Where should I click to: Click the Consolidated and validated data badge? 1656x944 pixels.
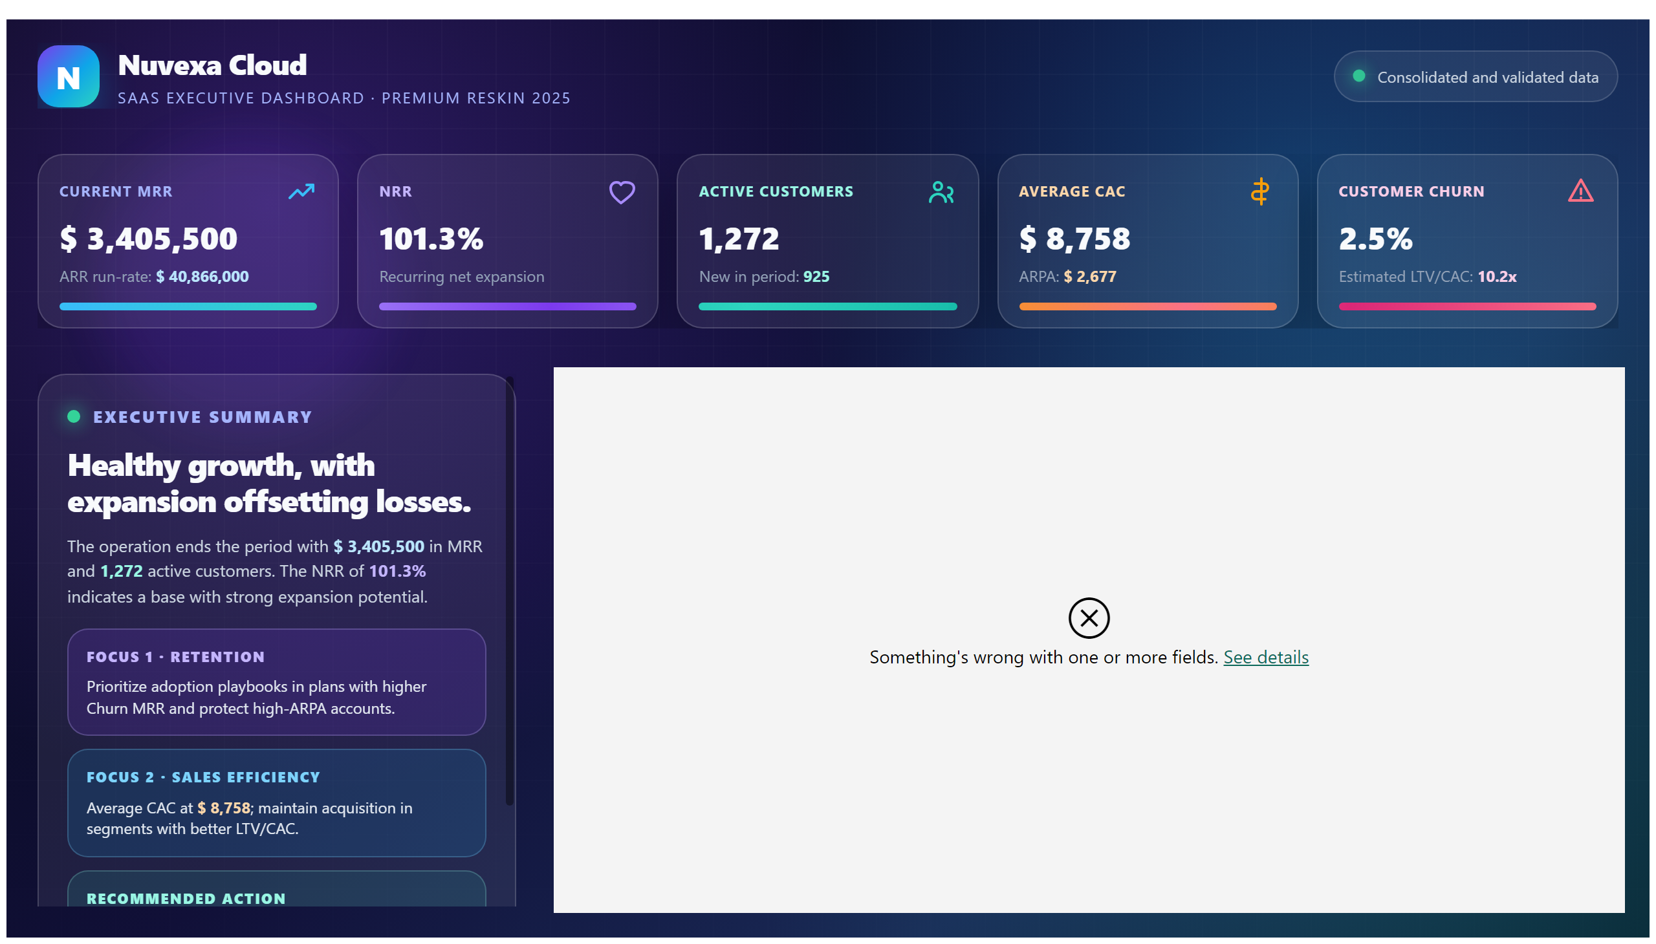click(x=1475, y=76)
